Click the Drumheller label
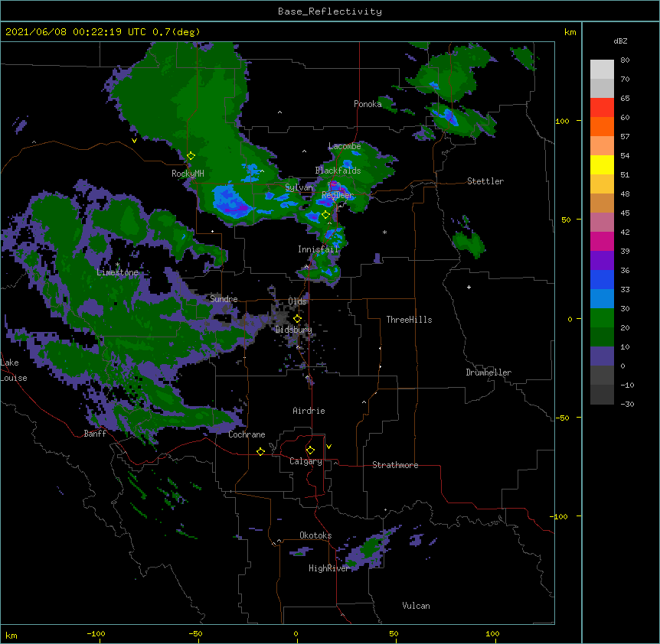This screenshot has height=644, width=660. point(488,372)
